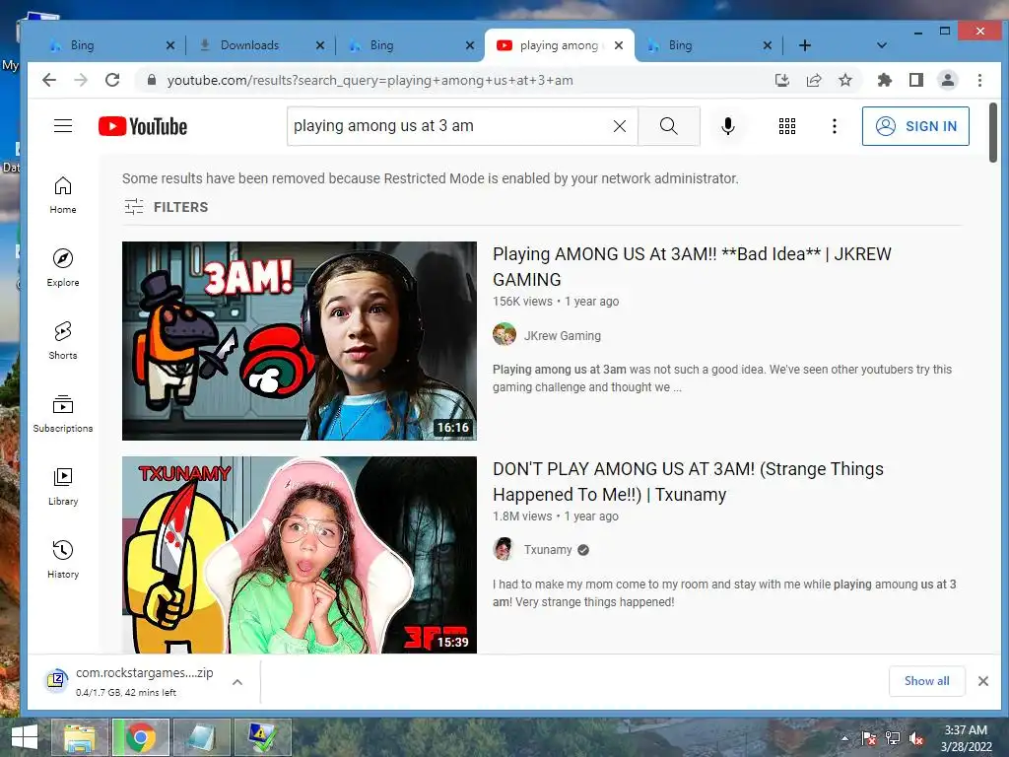Start voice search with microphone icon
The height and width of the screenshot is (757, 1009).
[x=728, y=126]
